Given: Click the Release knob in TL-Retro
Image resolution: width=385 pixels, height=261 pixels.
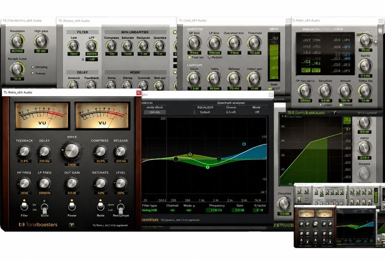Looking at the screenshot, I should [x=120, y=152].
